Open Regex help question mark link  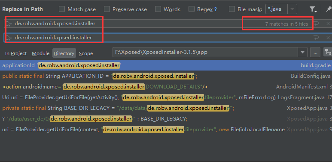coord(216,9)
